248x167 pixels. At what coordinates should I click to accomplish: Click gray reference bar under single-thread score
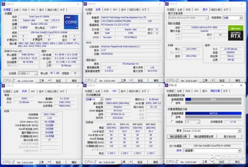213,103
